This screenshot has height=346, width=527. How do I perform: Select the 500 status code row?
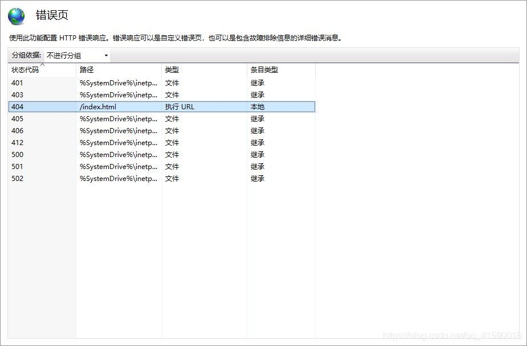click(x=162, y=155)
